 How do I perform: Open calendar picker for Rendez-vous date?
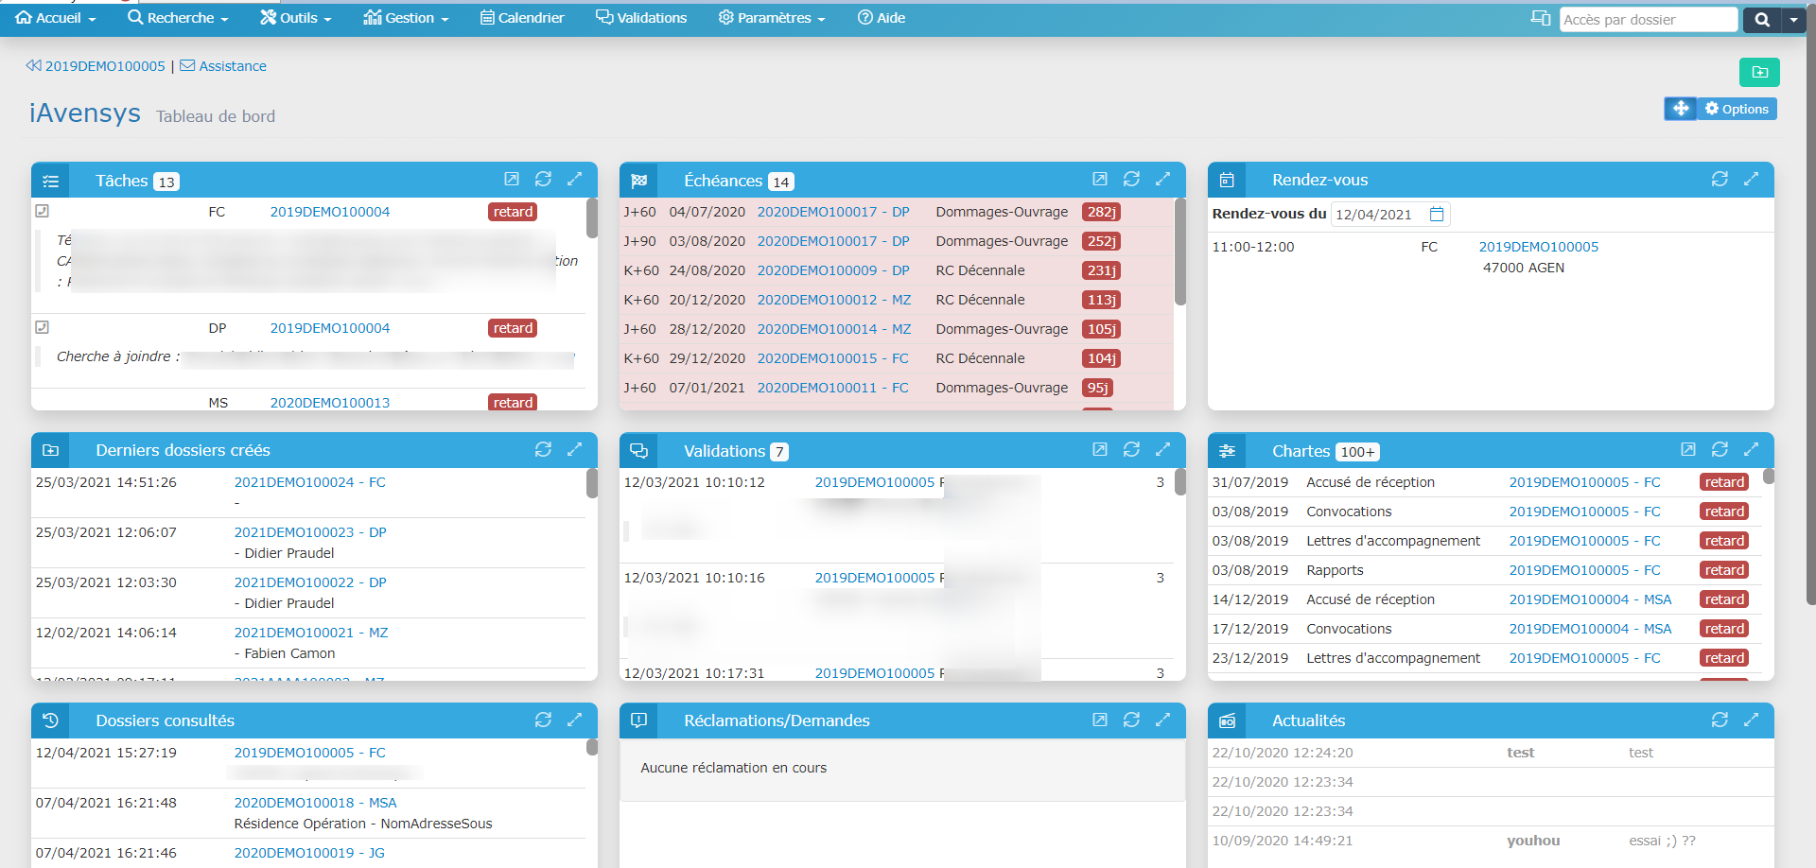point(1437,214)
